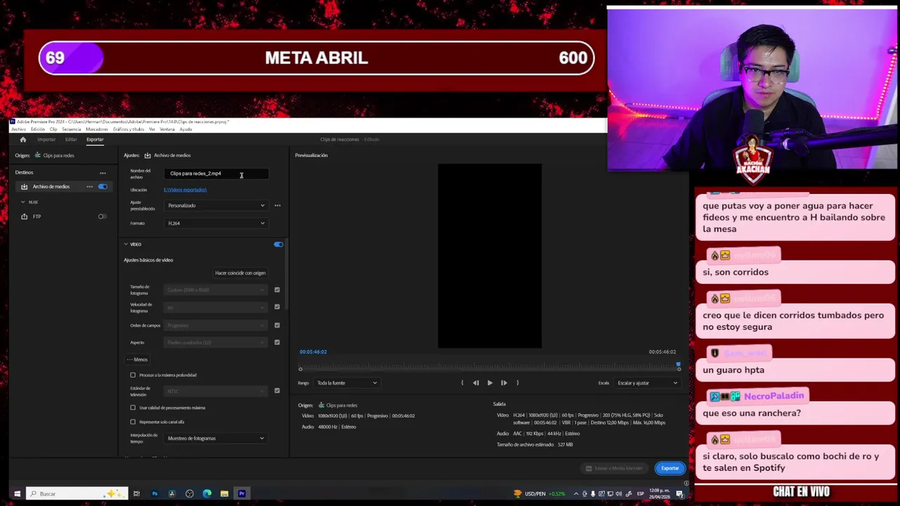Click Enviar a Media Encoder button

pyautogui.click(x=614, y=468)
